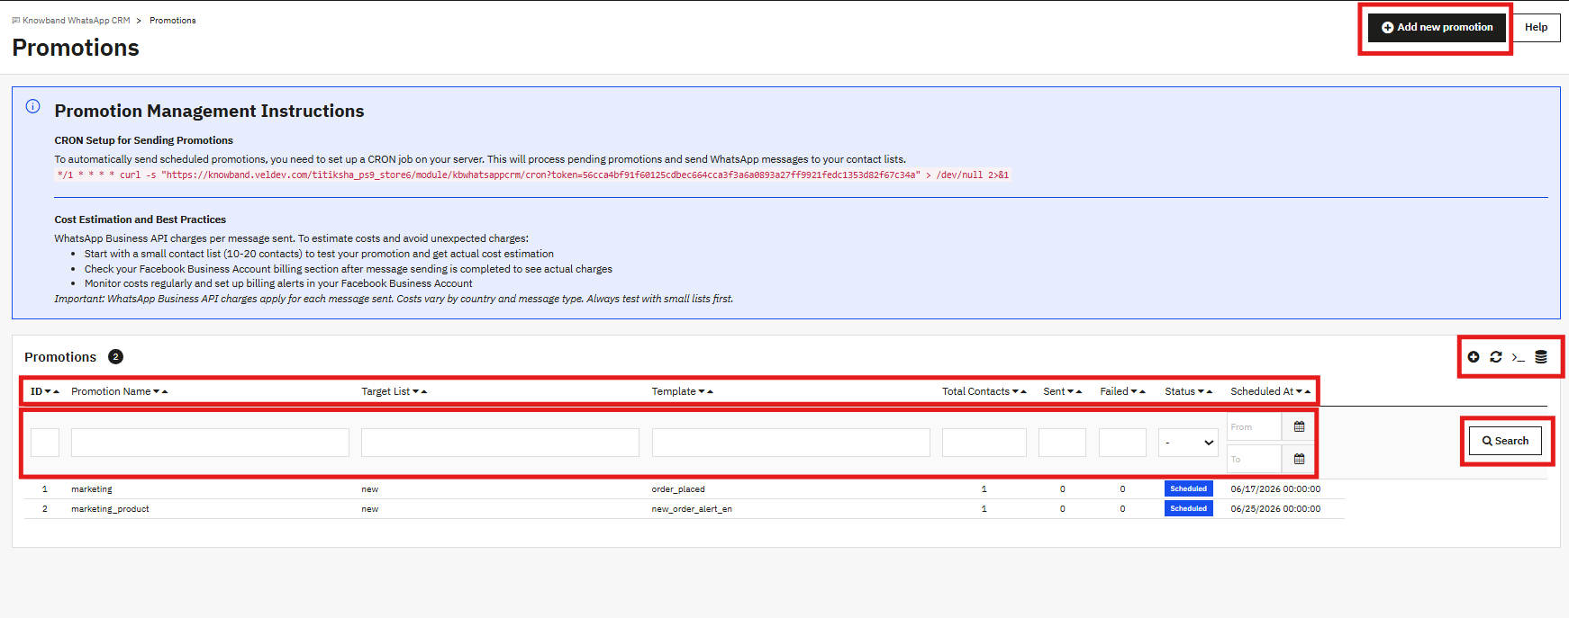Sort Scheduled At ascending

click(x=1308, y=391)
